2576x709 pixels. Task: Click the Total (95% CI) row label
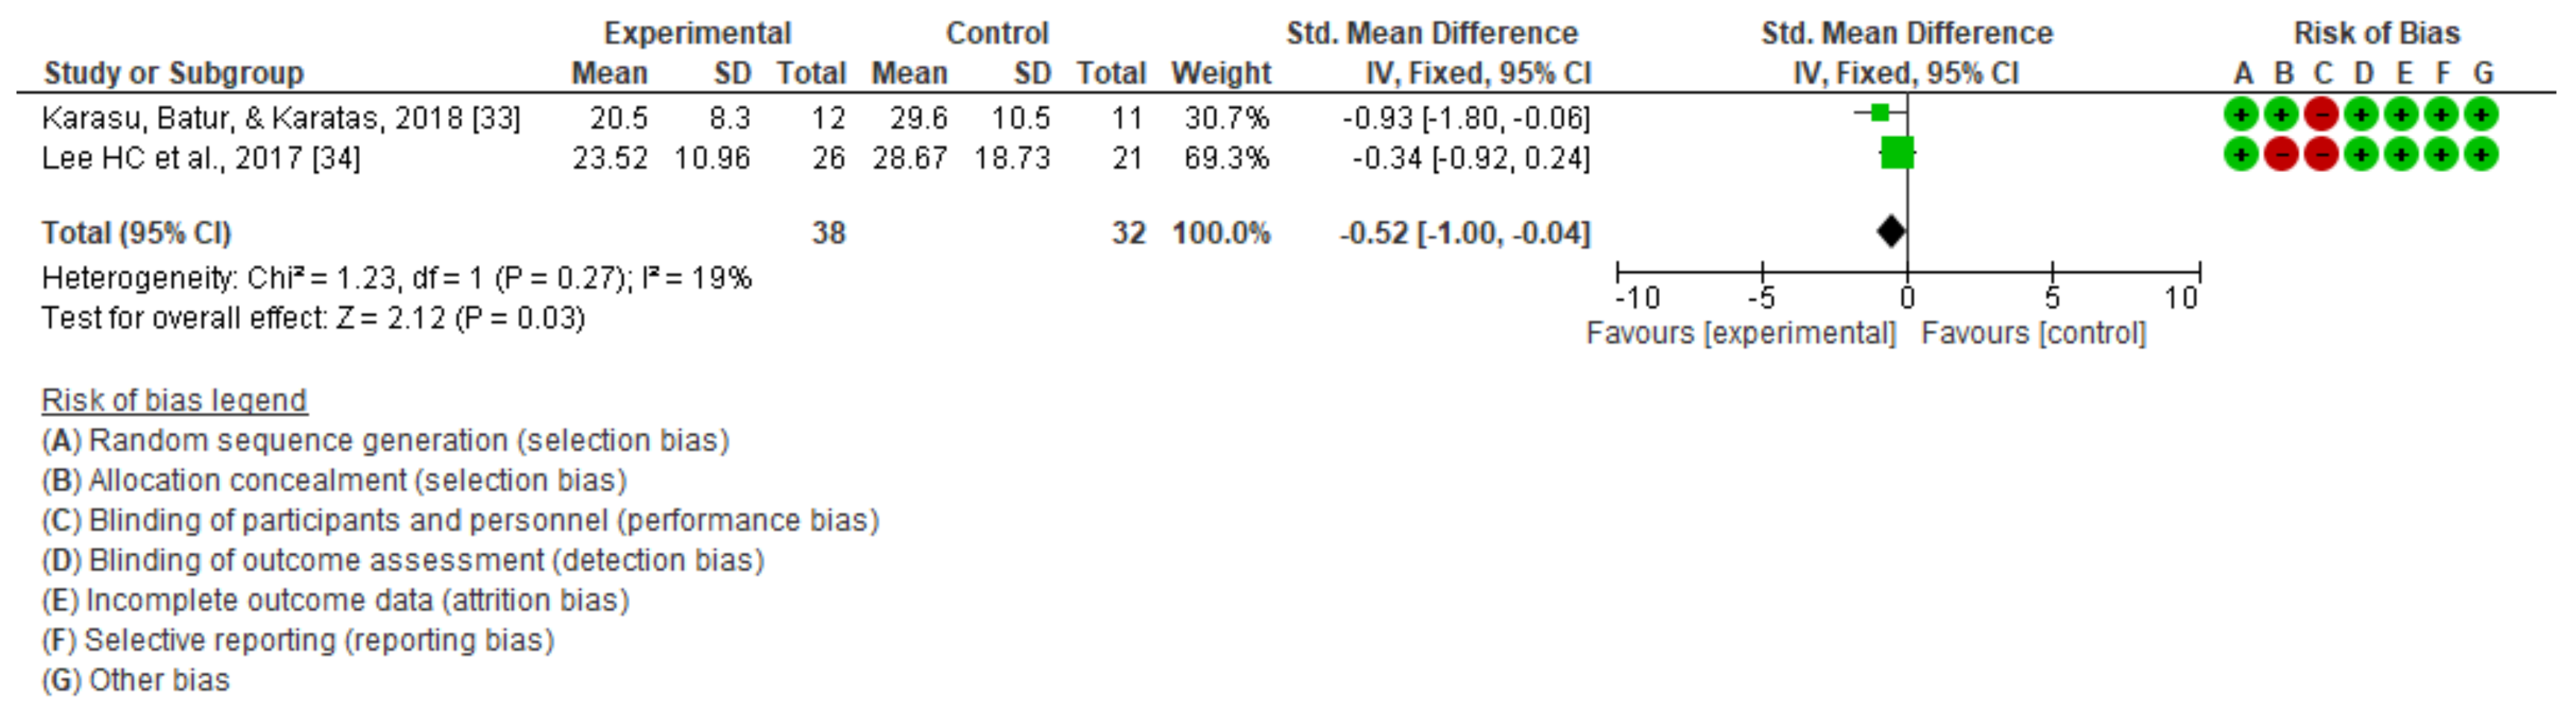tap(136, 232)
